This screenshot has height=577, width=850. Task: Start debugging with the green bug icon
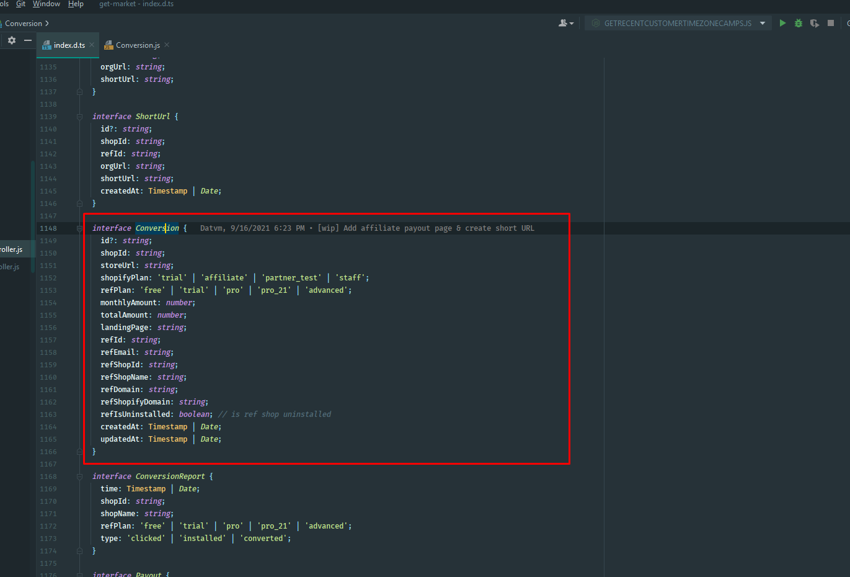[x=799, y=23]
